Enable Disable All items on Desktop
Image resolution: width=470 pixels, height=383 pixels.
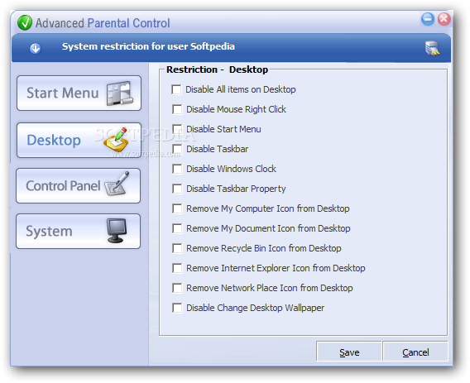coord(176,89)
